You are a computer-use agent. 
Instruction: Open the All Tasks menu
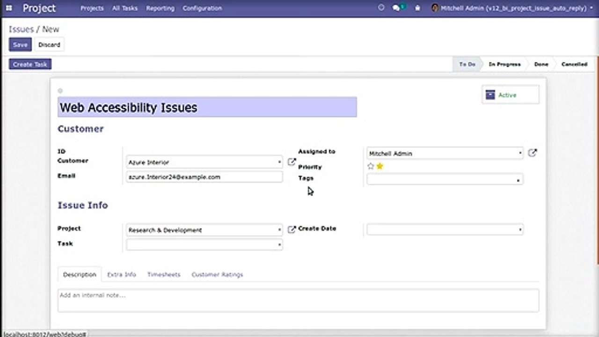pyautogui.click(x=124, y=8)
